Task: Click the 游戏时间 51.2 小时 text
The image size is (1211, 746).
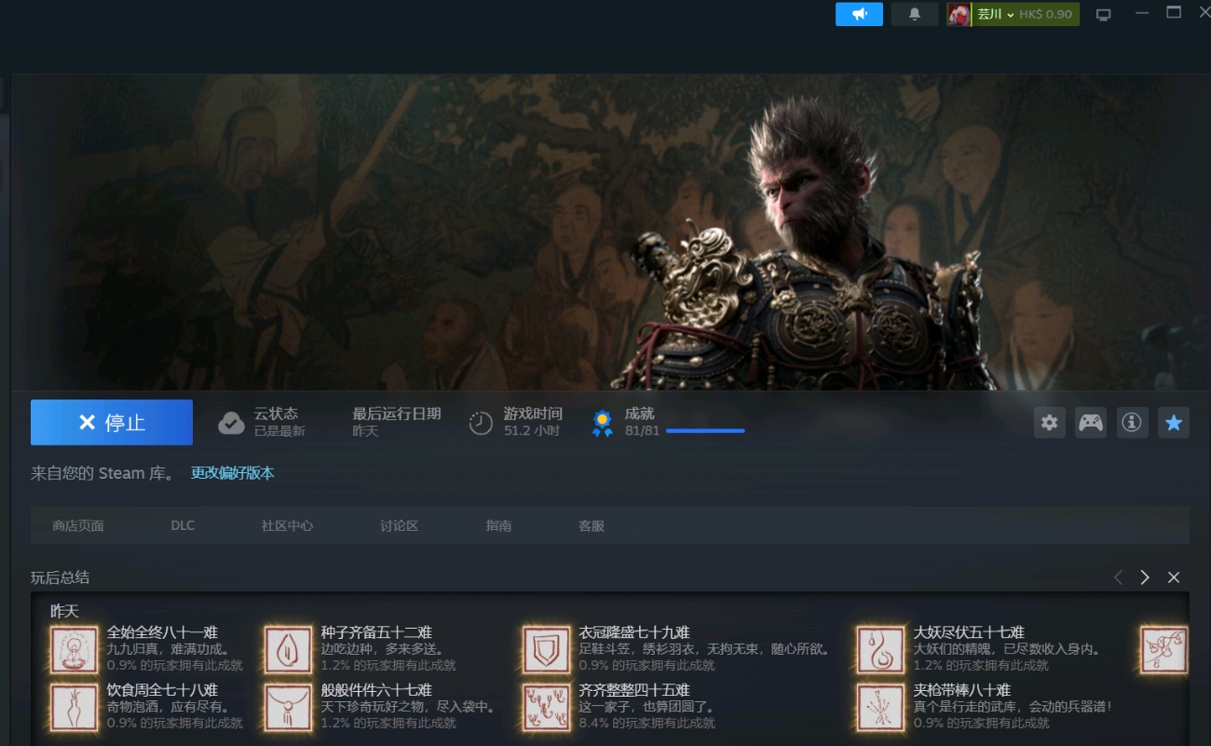Action: pos(533,422)
